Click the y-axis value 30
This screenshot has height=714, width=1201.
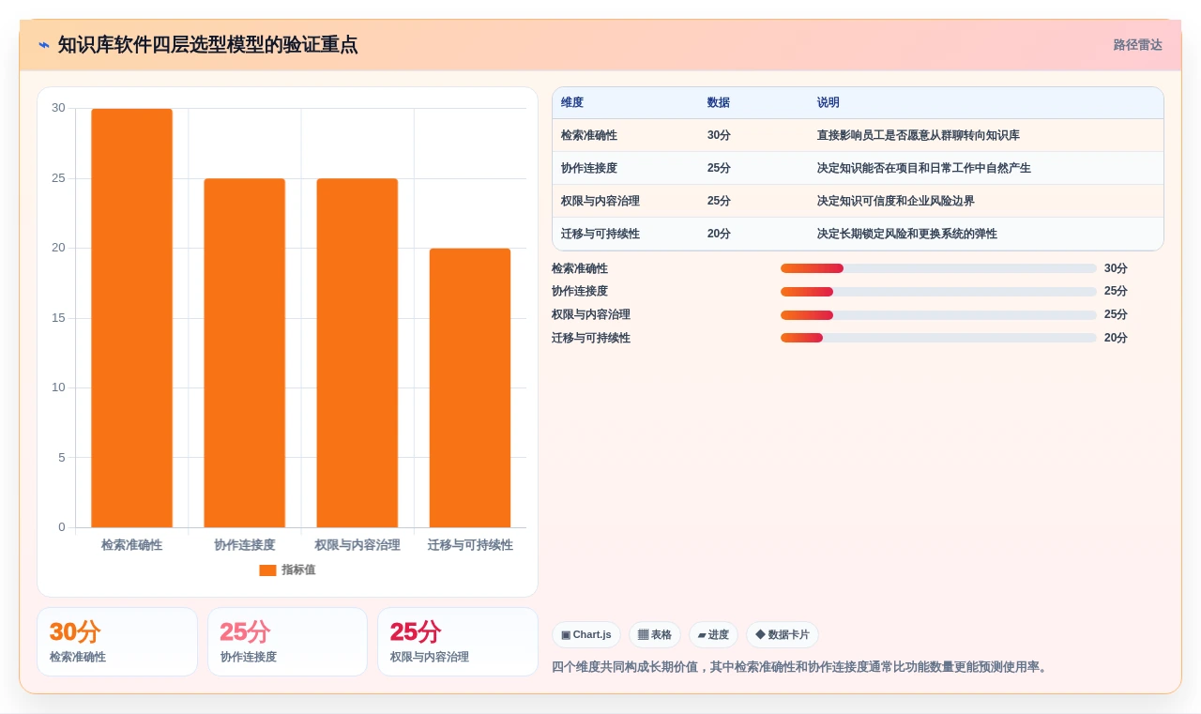click(x=58, y=109)
